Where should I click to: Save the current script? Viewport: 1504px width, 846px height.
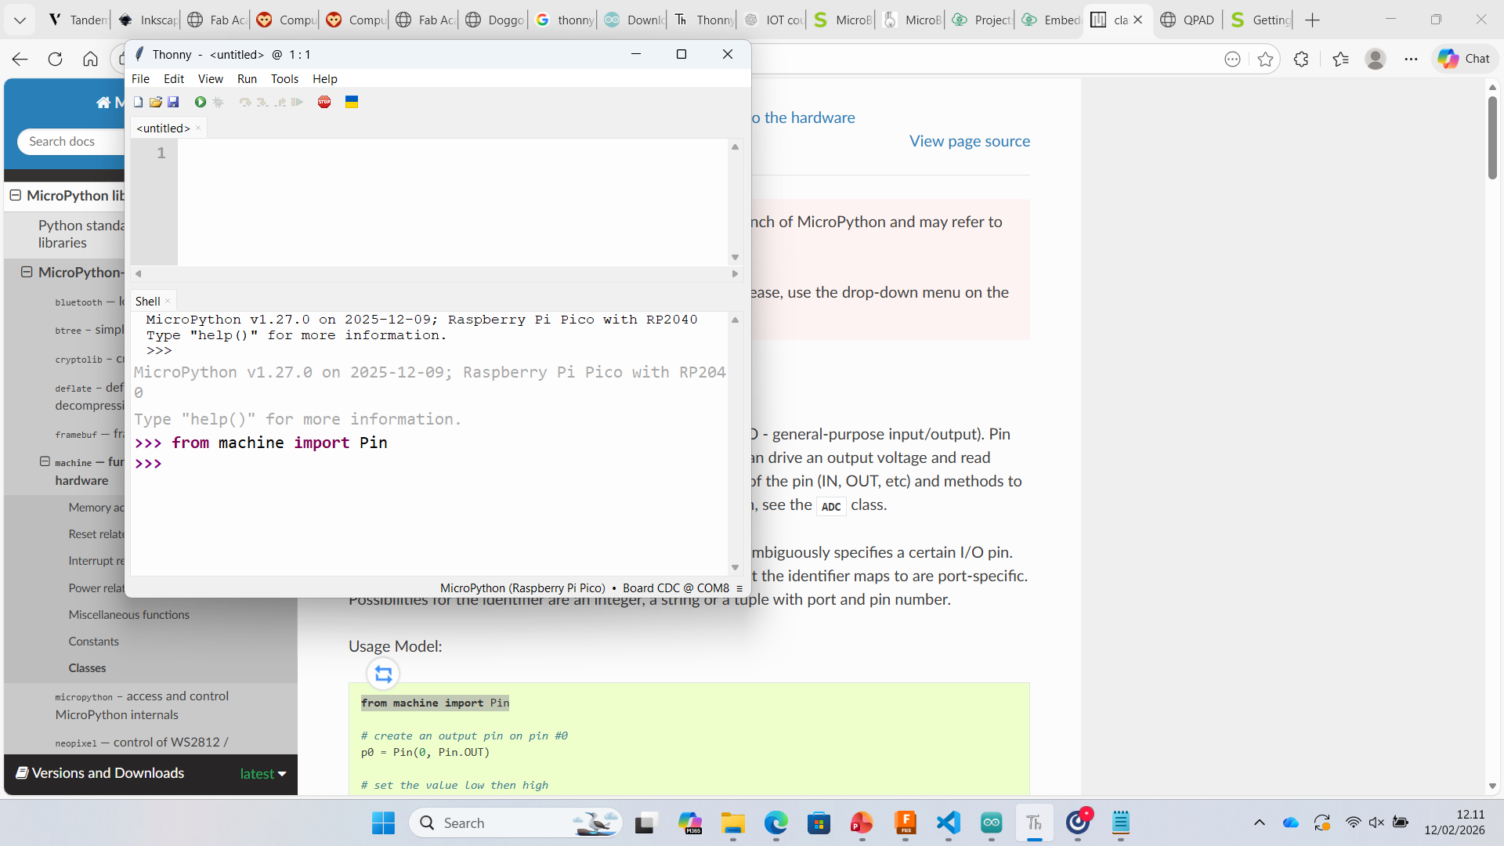(173, 102)
